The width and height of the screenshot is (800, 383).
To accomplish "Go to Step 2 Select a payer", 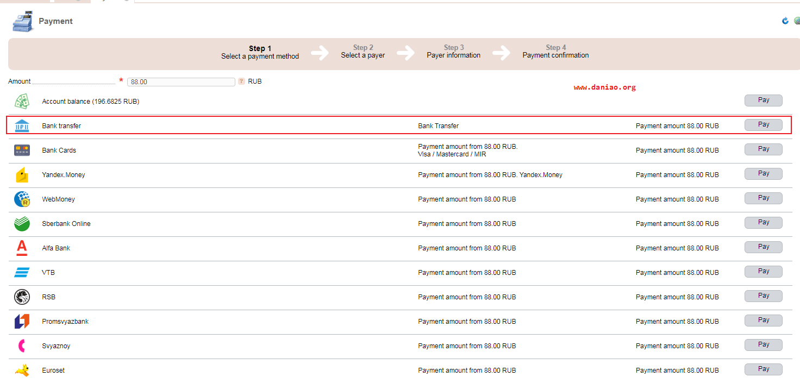I will click(363, 52).
